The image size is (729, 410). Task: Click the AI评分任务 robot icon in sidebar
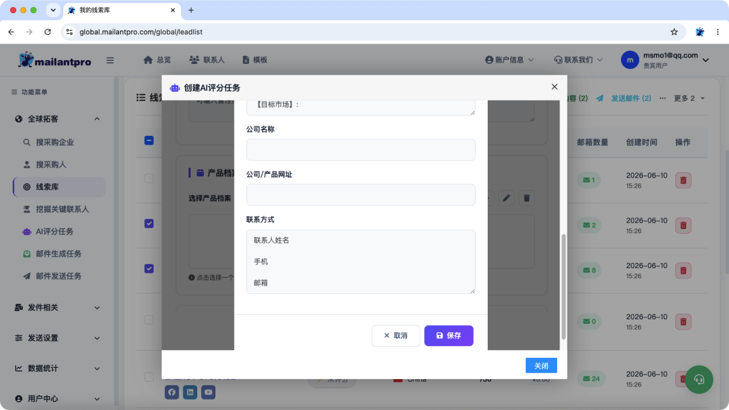(26, 231)
